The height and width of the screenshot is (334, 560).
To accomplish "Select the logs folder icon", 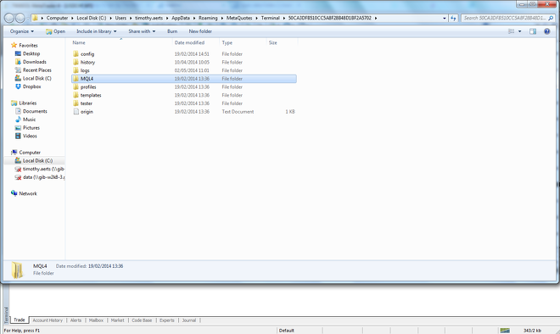I will [x=76, y=70].
